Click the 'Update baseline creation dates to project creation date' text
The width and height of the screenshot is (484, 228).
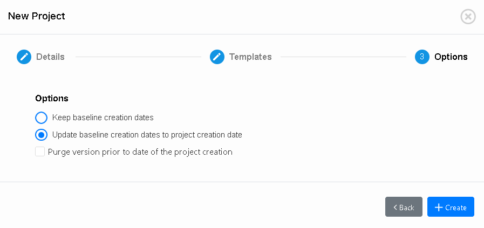147,135
